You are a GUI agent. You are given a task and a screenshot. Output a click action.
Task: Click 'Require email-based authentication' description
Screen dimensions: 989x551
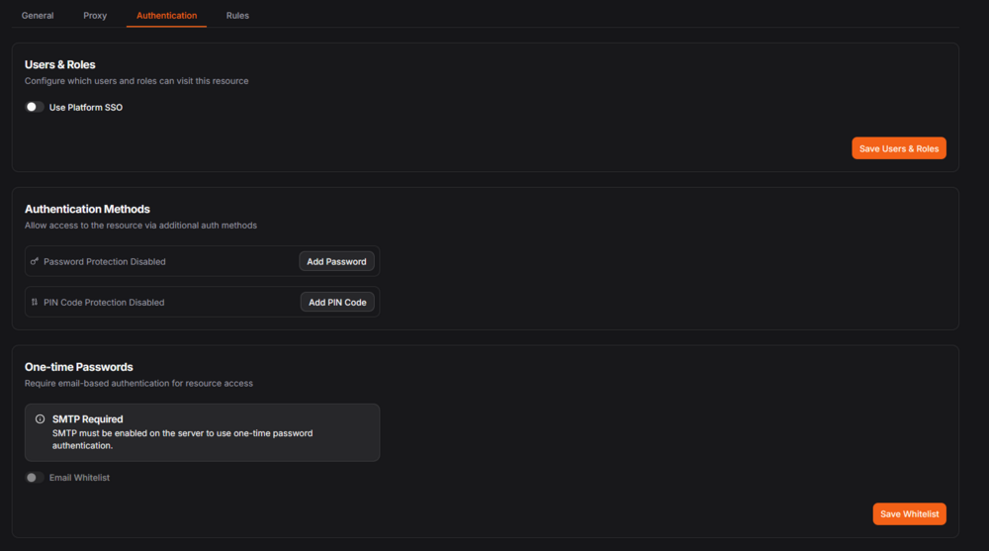138,383
